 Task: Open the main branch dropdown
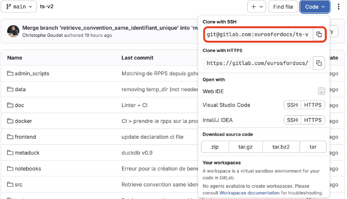tap(19, 7)
